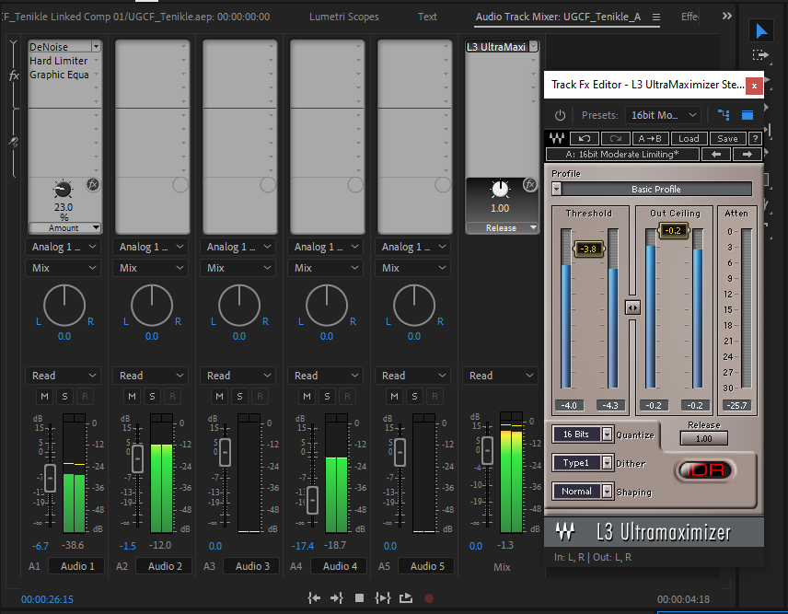Solo Audio 1 track with S button
Screen dimensions: 788x614
pos(64,397)
